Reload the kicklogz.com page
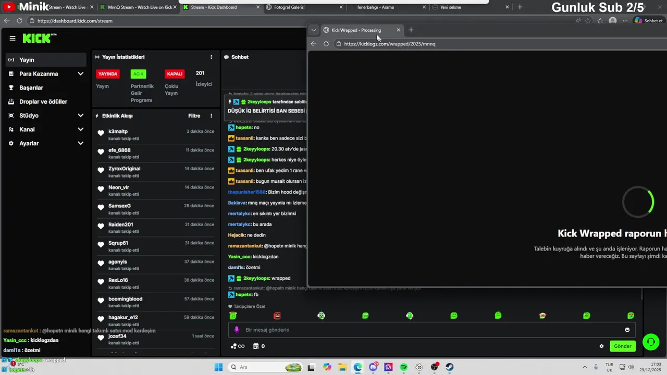 [326, 44]
